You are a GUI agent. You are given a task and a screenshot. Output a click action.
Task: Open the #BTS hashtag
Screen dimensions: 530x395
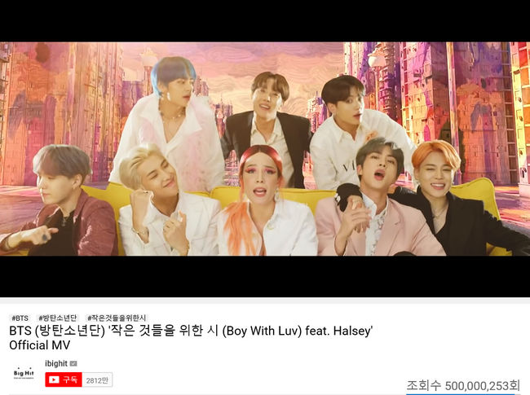20,318
